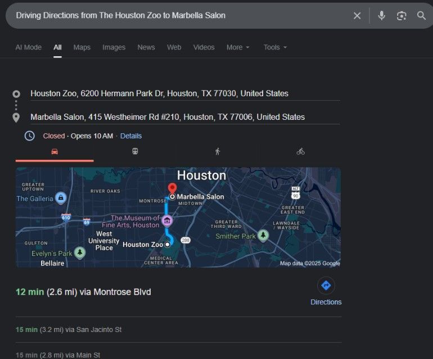The width and height of the screenshot is (433, 359).
Task: Click the clock icon beside Closed status
Action: coord(30,136)
